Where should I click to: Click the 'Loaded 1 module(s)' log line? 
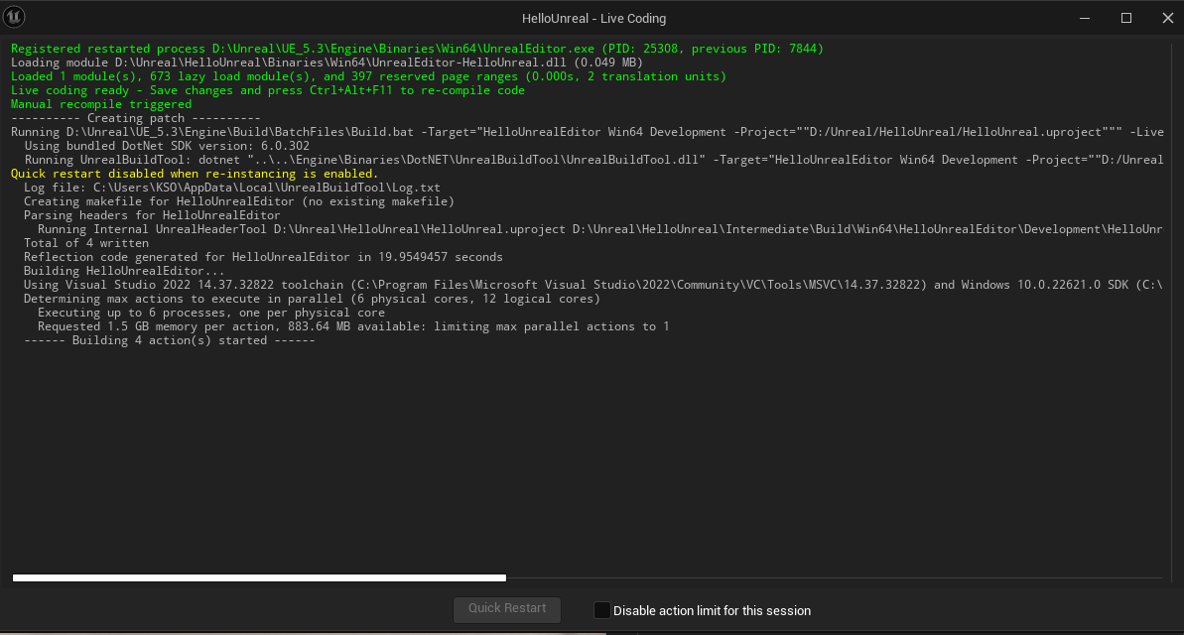[368, 76]
